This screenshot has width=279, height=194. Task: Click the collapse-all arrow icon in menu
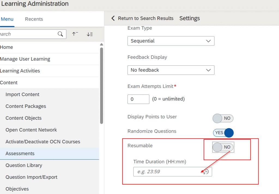(75, 34)
